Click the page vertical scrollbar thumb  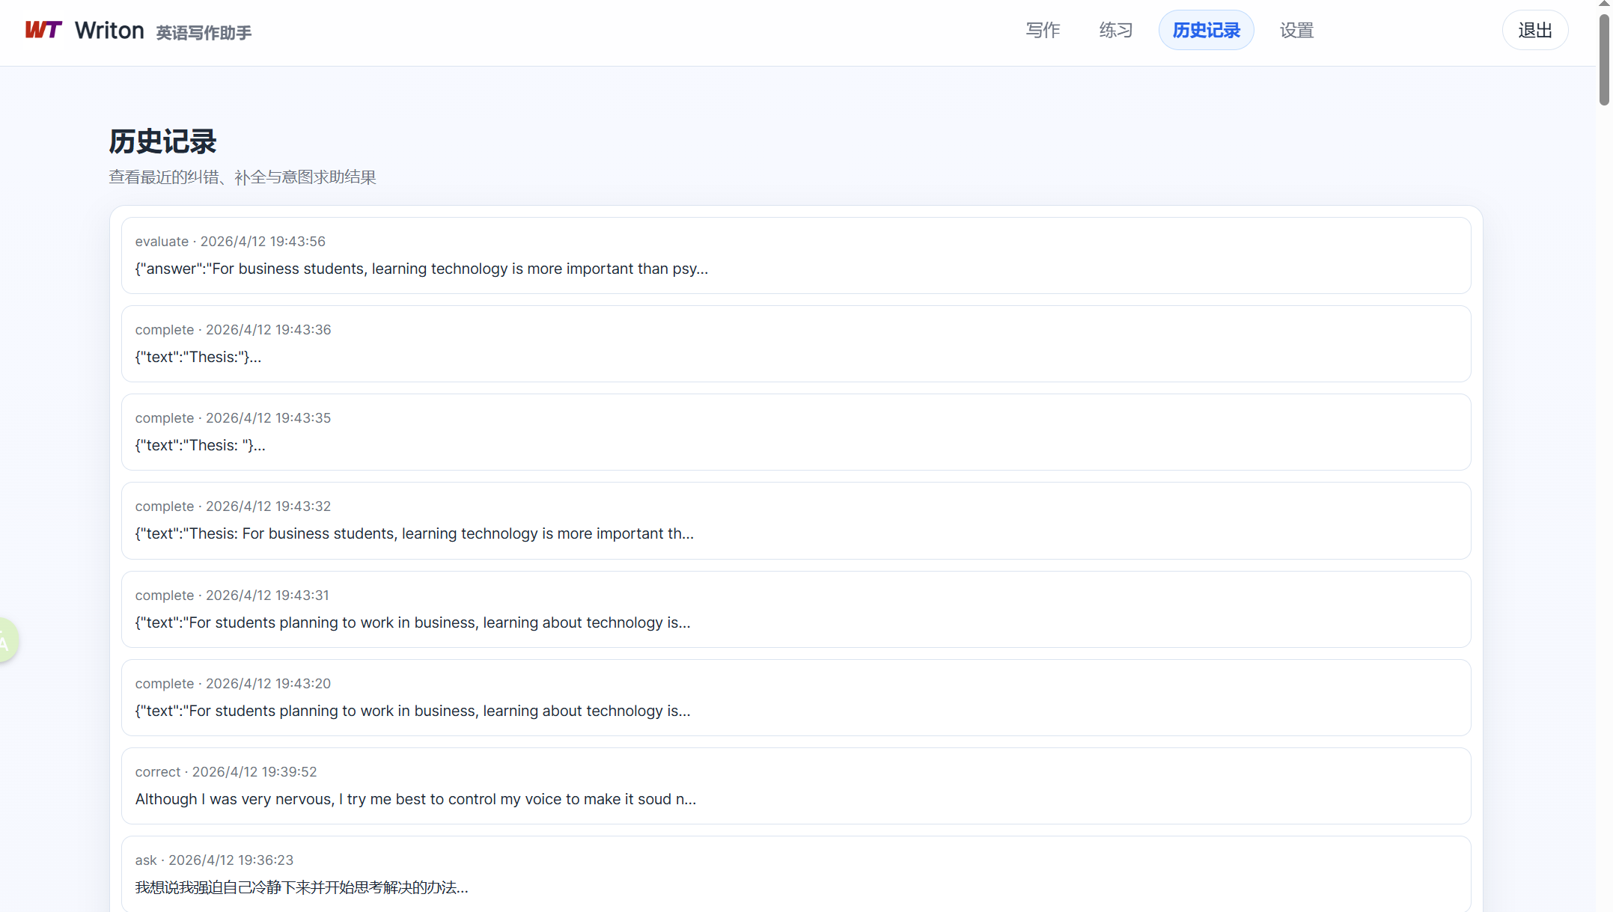tap(1604, 60)
